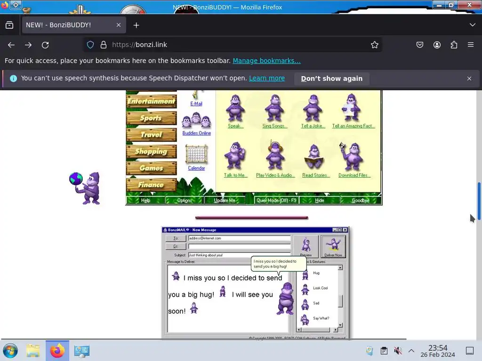Image resolution: width=482 pixels, height=361 pixels.
Task: Click the Shopping wooden sign
Action: point(151,151)
